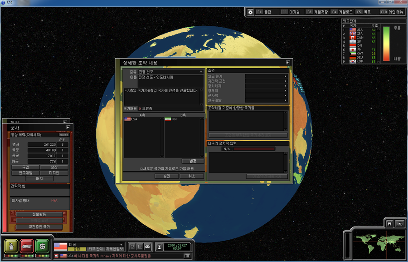Image resolution: width=408 pixels, height=262 pixels.
Task: Close the treaty details window via corner icon
Action: [287, 63]
